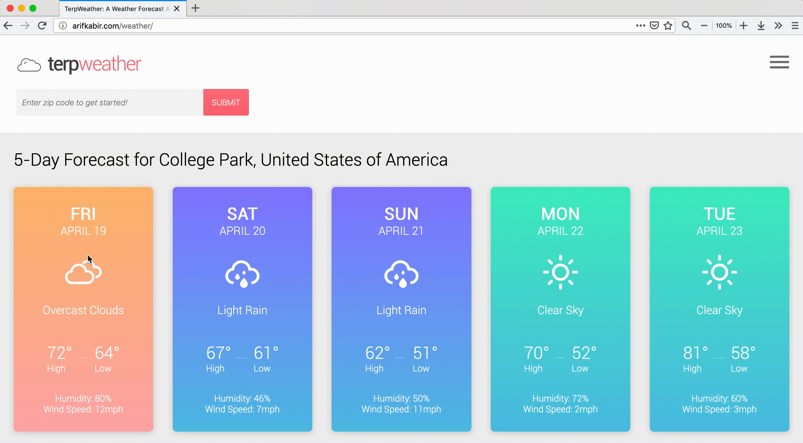Click the 58° low on Tuesday
This screenshot has height=443, width=803.
pos(743,353)
